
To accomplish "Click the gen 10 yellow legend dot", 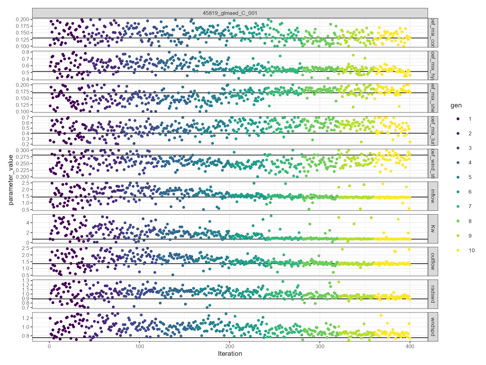I will point(458,250).
